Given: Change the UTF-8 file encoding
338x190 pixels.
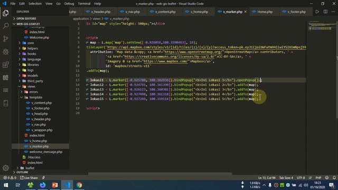Looking at the screenshot, I should (x=301, y=178).
